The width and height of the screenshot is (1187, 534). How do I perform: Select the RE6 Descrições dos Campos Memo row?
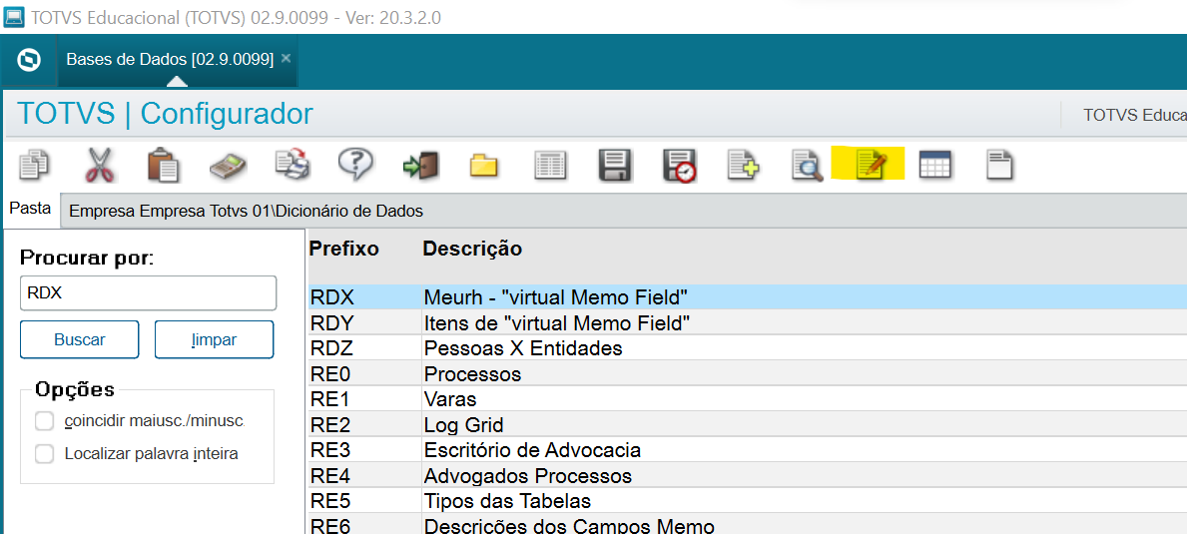point(747,525)
